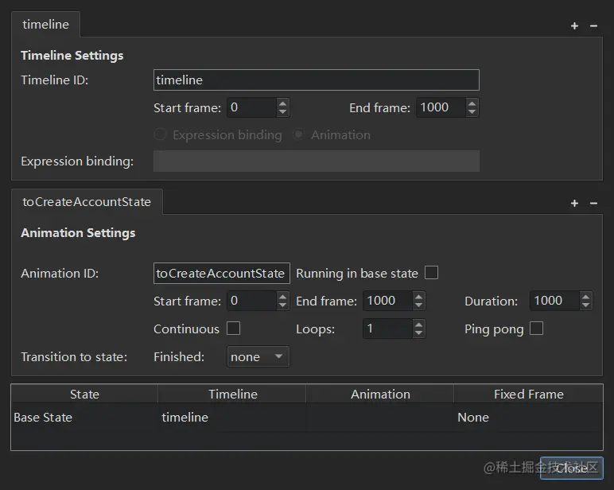Select the Base State table row
The width and height of the screenshot is (614, 490).
(x=43, y=418)
